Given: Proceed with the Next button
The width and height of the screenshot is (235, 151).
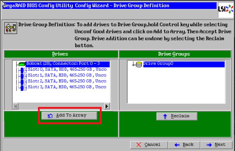Looking at the screenshot, I should pos(216,145).
